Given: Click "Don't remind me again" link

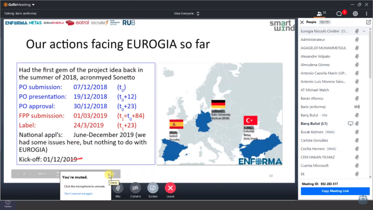Looking at the screenshot, I should click(x=78, y=194).
